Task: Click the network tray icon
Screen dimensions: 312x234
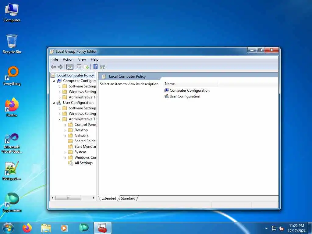Action: coord(274,229)
